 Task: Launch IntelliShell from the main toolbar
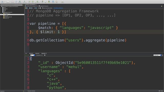tap(13, 2)
